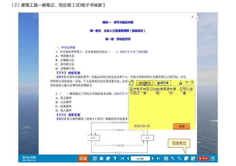Screen dimensions: 236x166
Task: Zoom in with the plus magnifier
Action: [173, 159]
